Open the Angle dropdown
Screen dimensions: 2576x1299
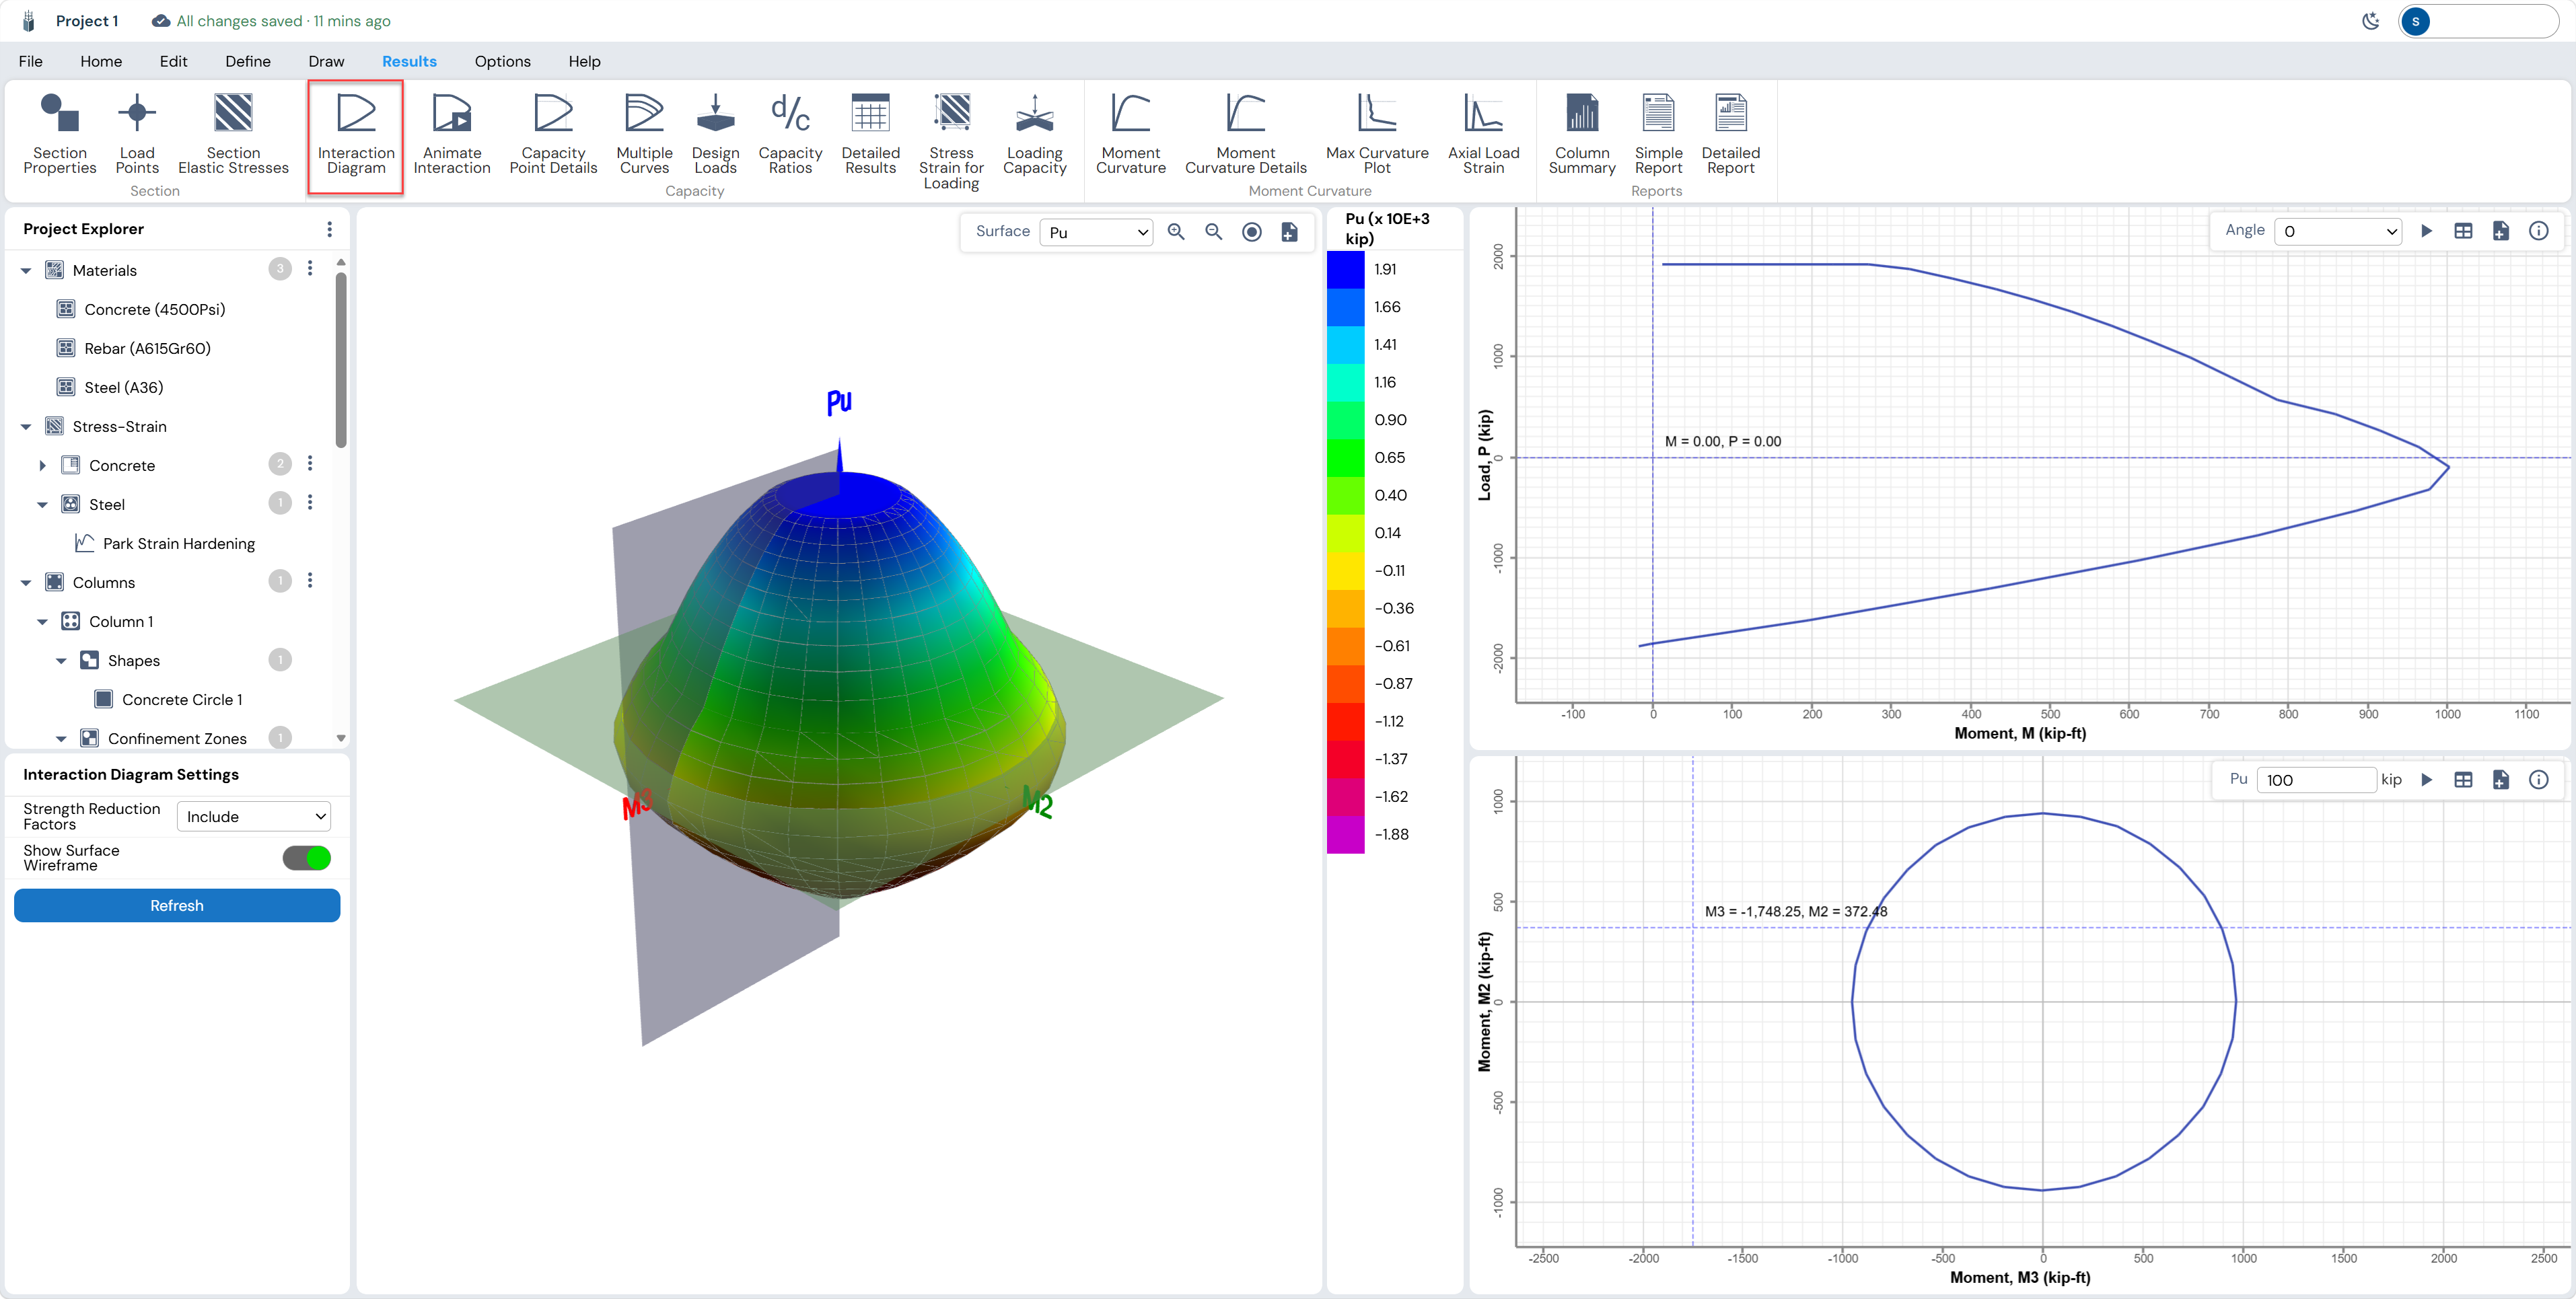(x=2337, y=231)
